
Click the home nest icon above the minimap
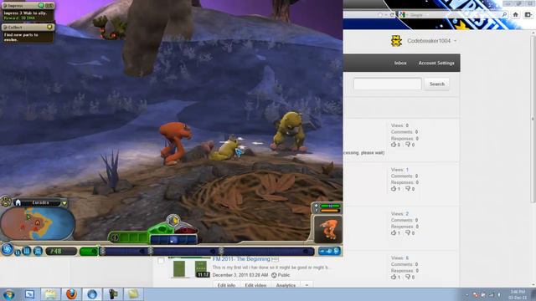(18, 202)
